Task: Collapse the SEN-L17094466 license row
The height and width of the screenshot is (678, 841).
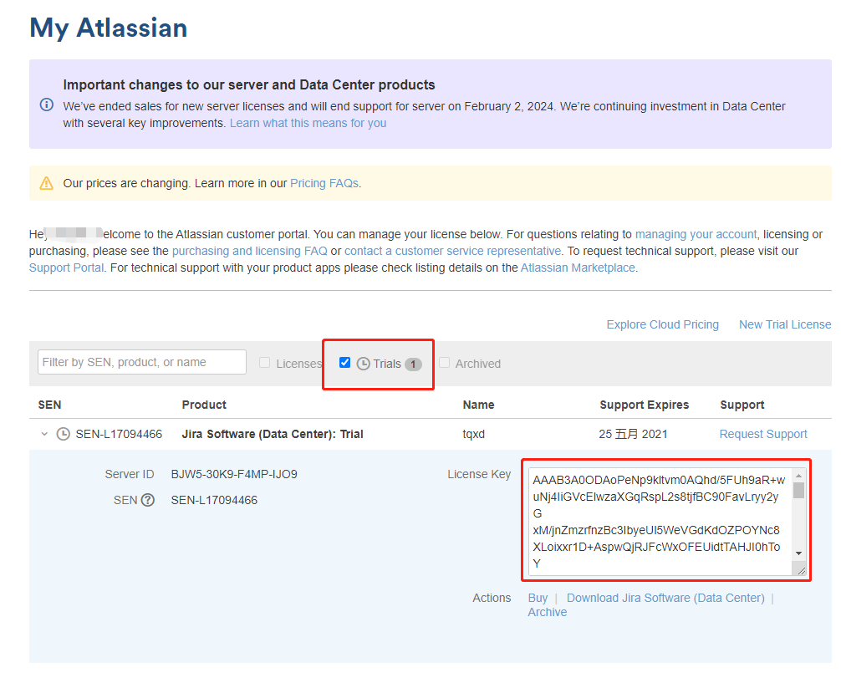Action: [44, 434]
